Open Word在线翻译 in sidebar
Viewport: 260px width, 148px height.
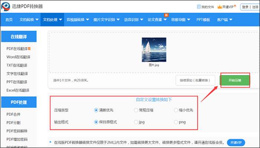click(18, 57)
